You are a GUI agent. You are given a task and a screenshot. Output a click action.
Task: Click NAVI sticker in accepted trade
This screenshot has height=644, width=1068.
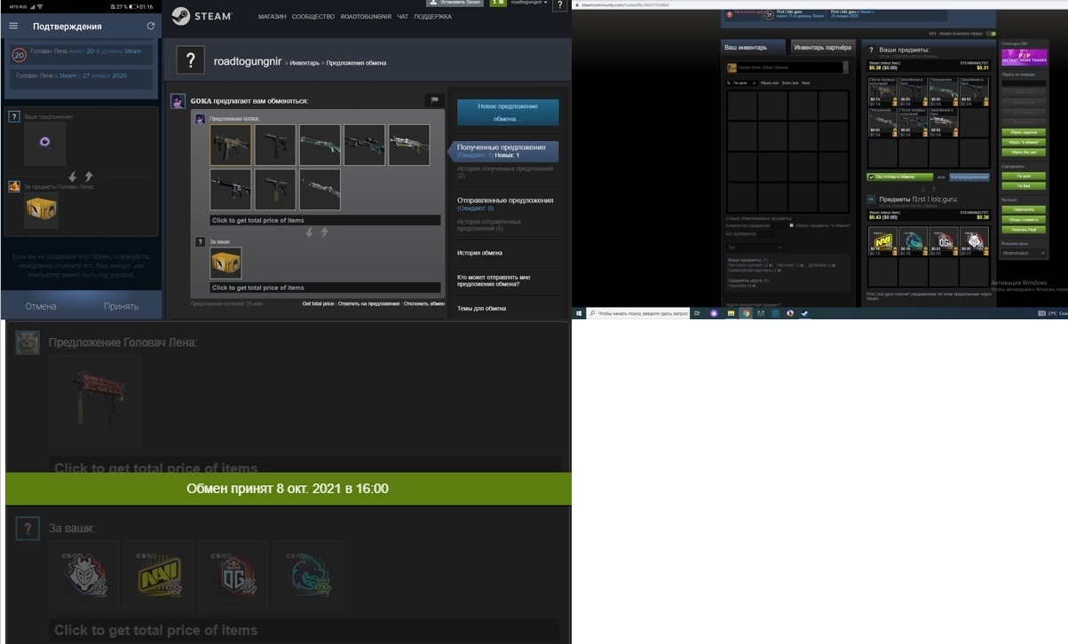click(158, 575)
